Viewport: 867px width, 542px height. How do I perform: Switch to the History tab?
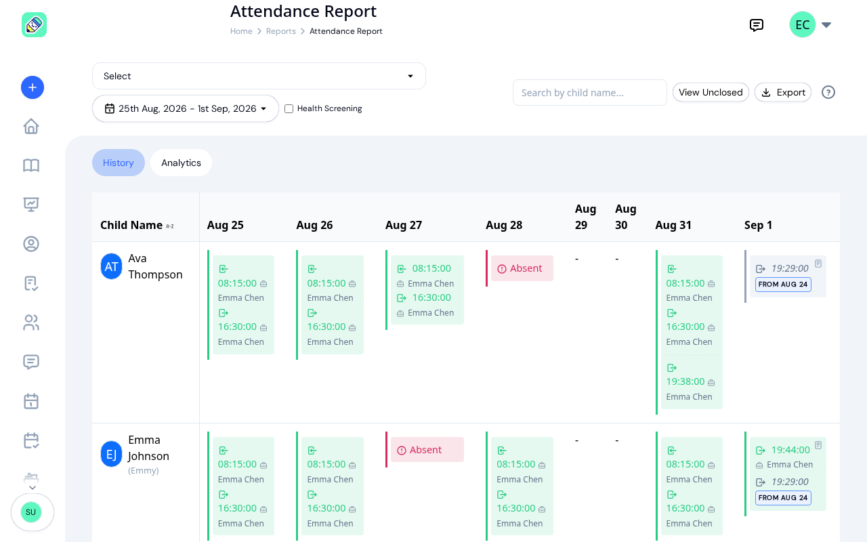point(119,163)
